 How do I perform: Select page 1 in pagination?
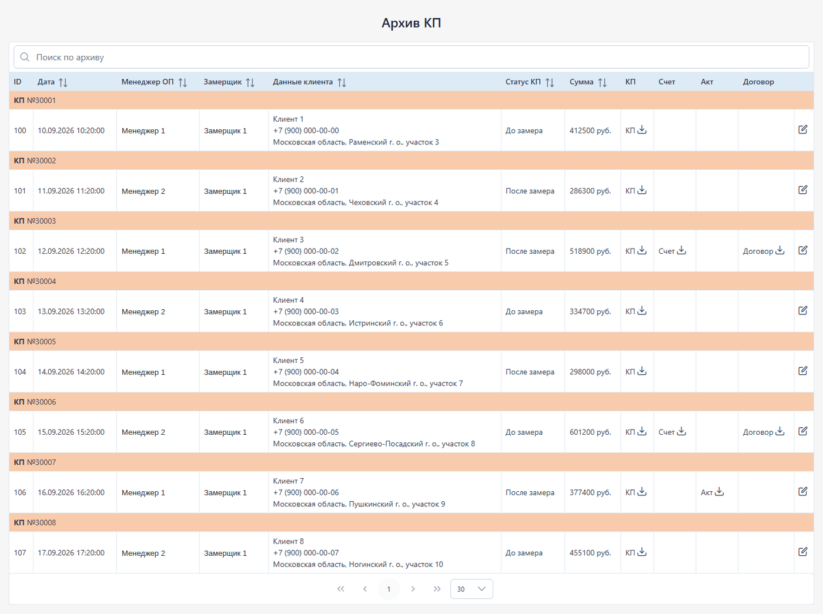(x=389, y=589)
